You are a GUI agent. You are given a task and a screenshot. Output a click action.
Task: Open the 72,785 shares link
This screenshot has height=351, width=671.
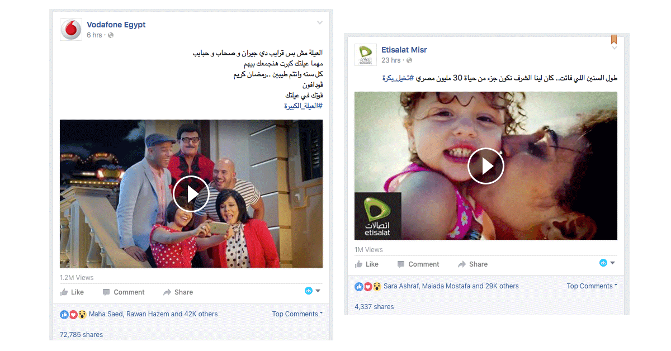(x=81, y=335)
